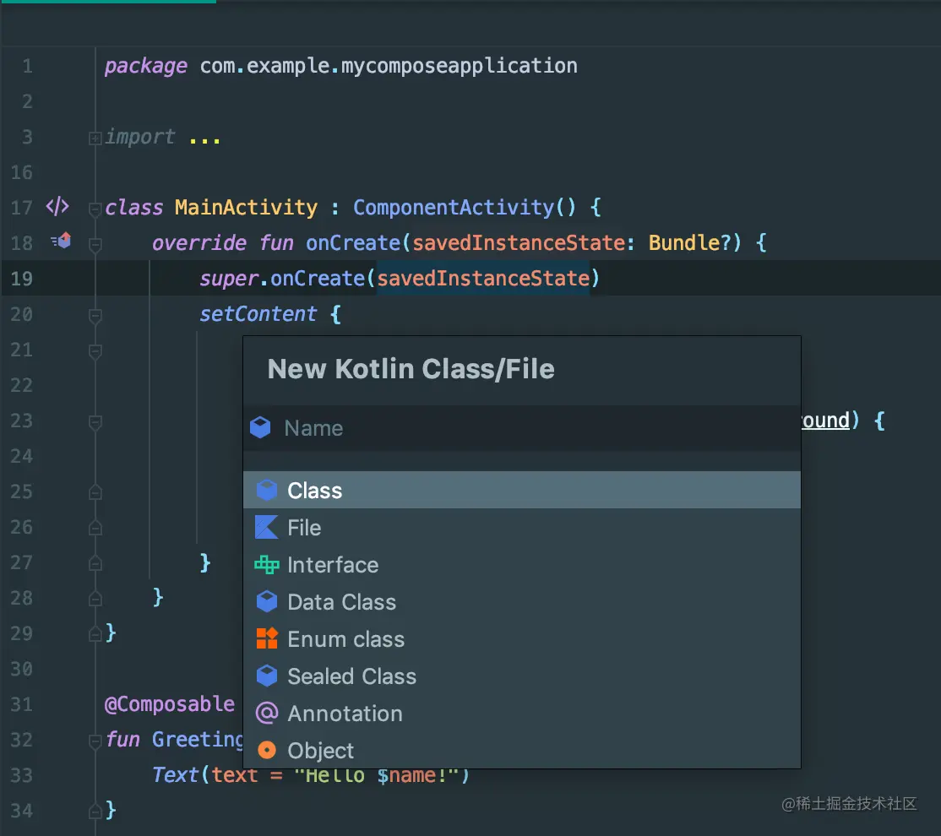
Task: Expand the collapsed import statements
Action: tap(95, 138)
